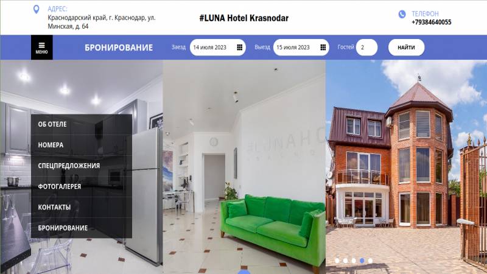Open the hamburger МЕНЮ button
Image resolution: width=487 pixels, height=274 pixels.
coord(41,47)
